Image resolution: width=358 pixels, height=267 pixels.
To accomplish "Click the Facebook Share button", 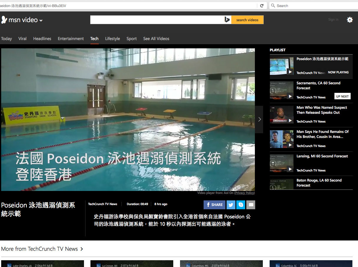I will (x=214, y=205).
